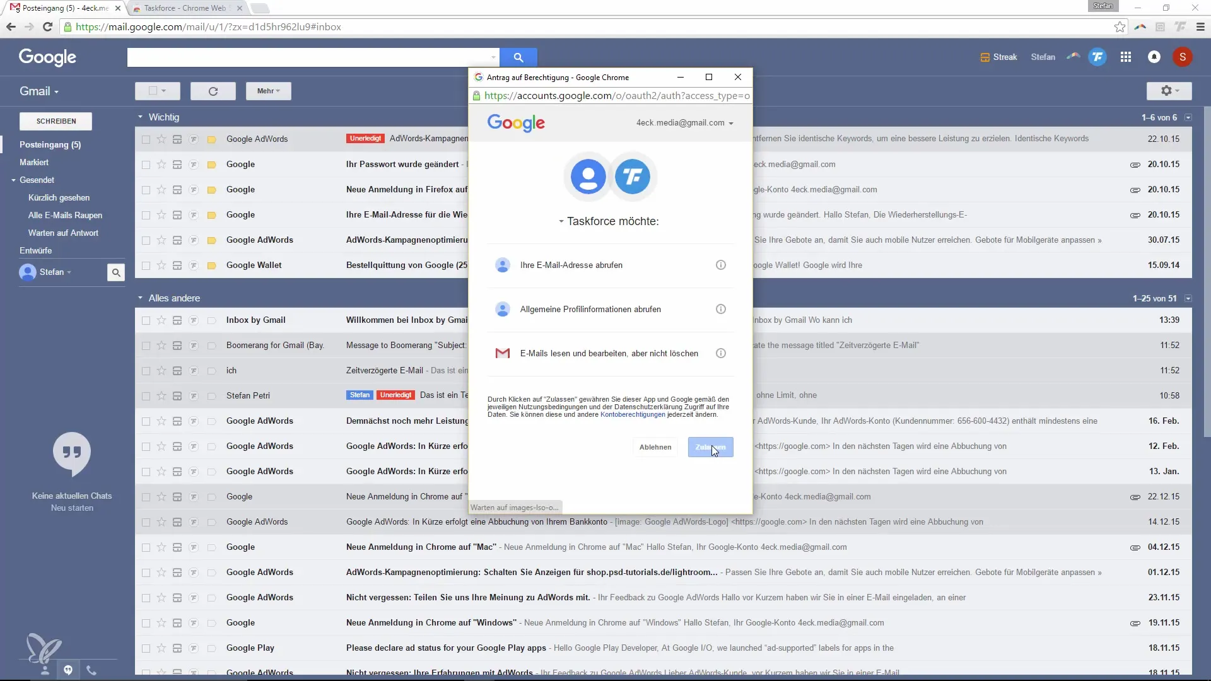
Task: Open account avatar S menu
Action: tap(1183, 57)
